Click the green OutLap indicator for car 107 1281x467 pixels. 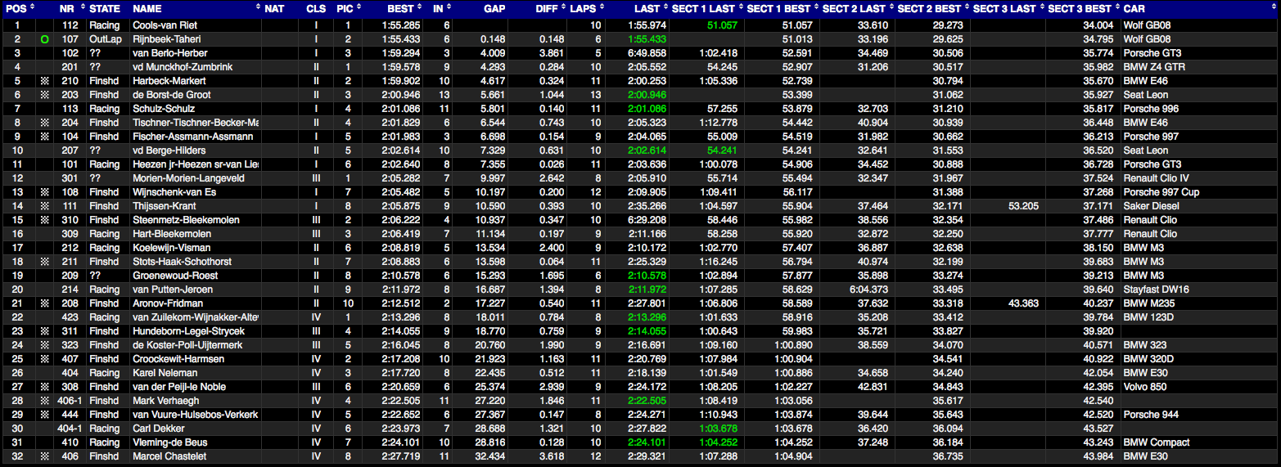pos(44,39)
